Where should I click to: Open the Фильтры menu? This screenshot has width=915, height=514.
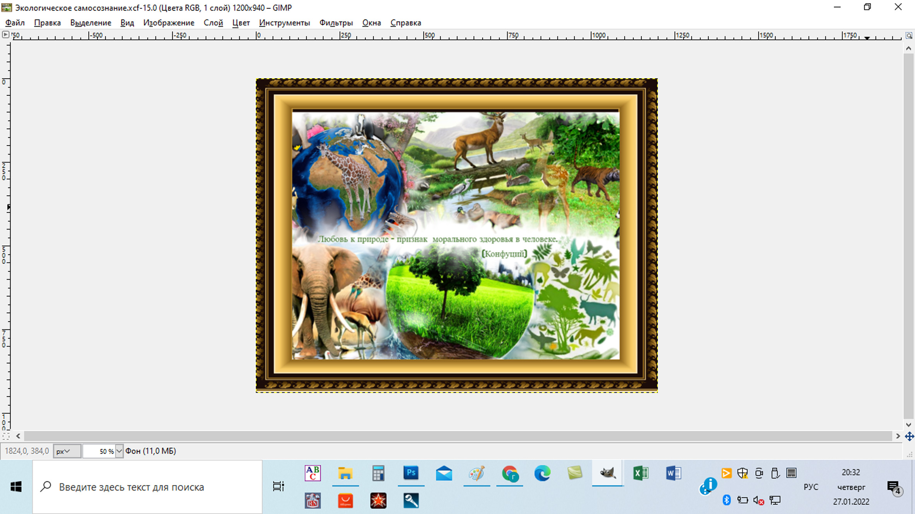click(336, 23)
